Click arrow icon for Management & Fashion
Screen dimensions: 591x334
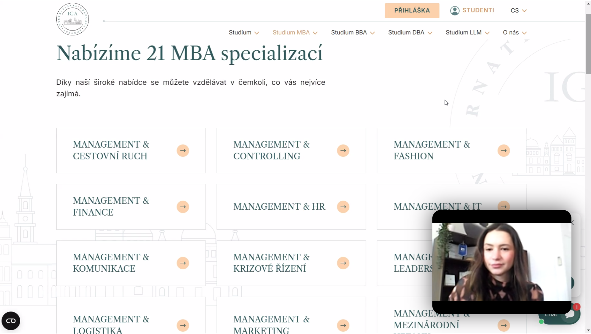coord(503,151)
